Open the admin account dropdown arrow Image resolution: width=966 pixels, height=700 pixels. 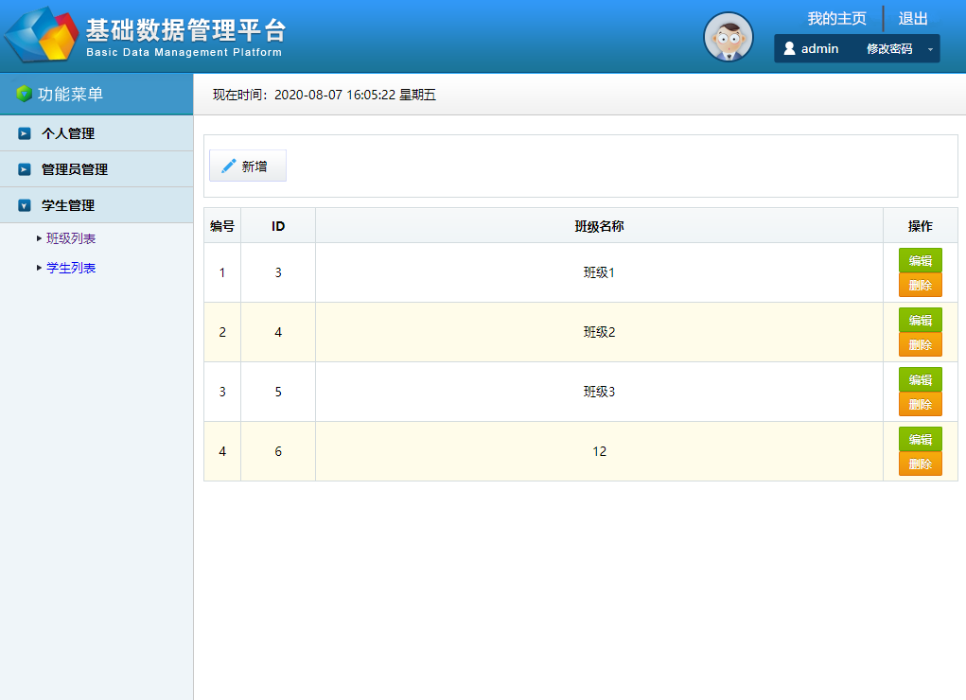coord(930,49)
